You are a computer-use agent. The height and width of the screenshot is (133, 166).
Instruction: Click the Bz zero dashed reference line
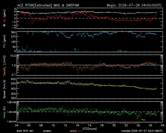coord(90,18)
